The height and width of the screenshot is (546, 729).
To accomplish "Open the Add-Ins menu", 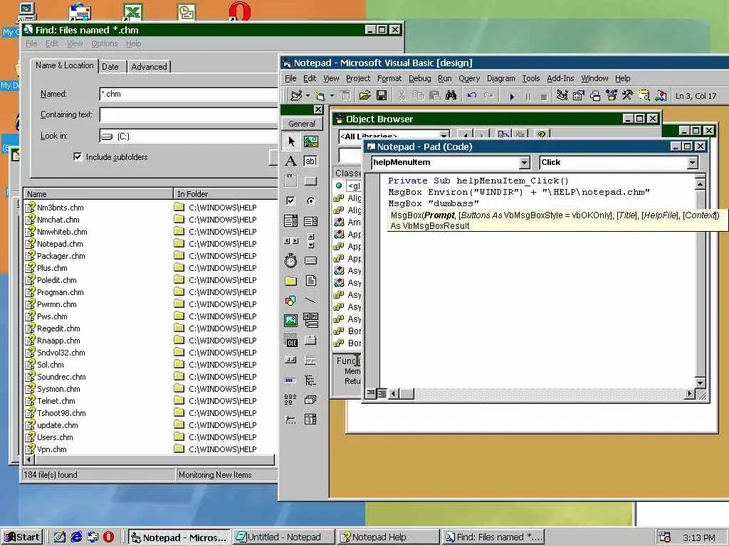I will [x=560, y=78].
